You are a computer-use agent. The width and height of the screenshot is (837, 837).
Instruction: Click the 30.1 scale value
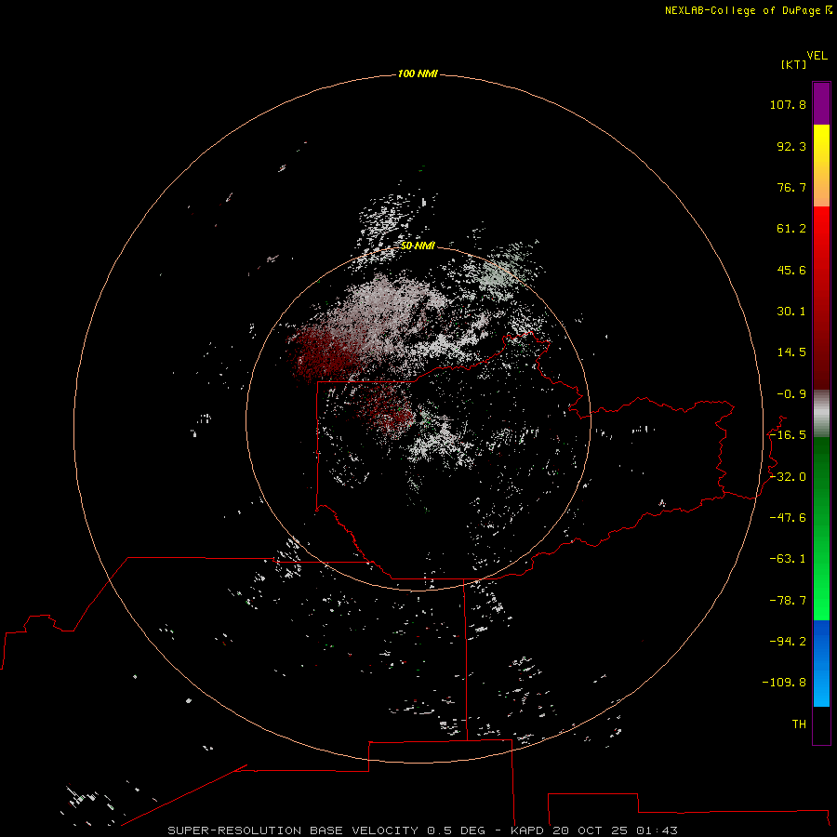(791, 312)
